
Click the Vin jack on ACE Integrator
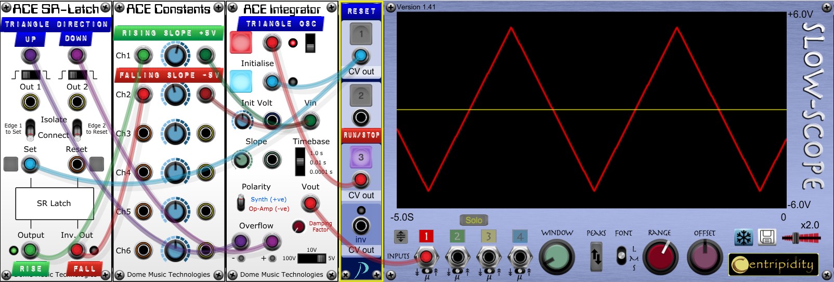[310, 121]
